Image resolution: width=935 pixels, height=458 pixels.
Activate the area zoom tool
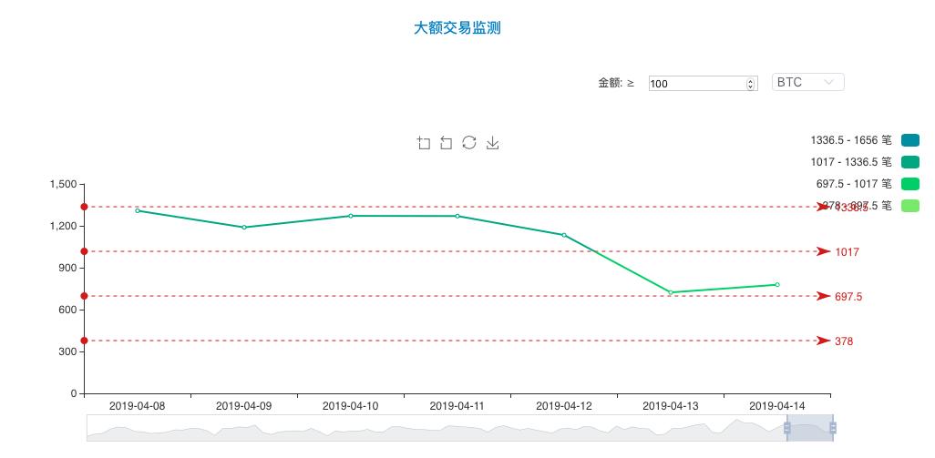[x=424, y=143]
